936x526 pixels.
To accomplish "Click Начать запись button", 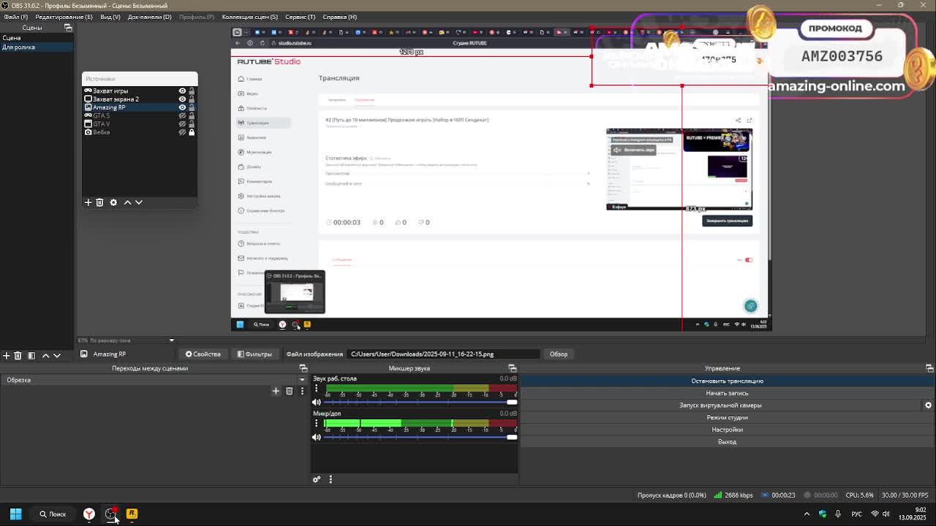I will [727, 393].
